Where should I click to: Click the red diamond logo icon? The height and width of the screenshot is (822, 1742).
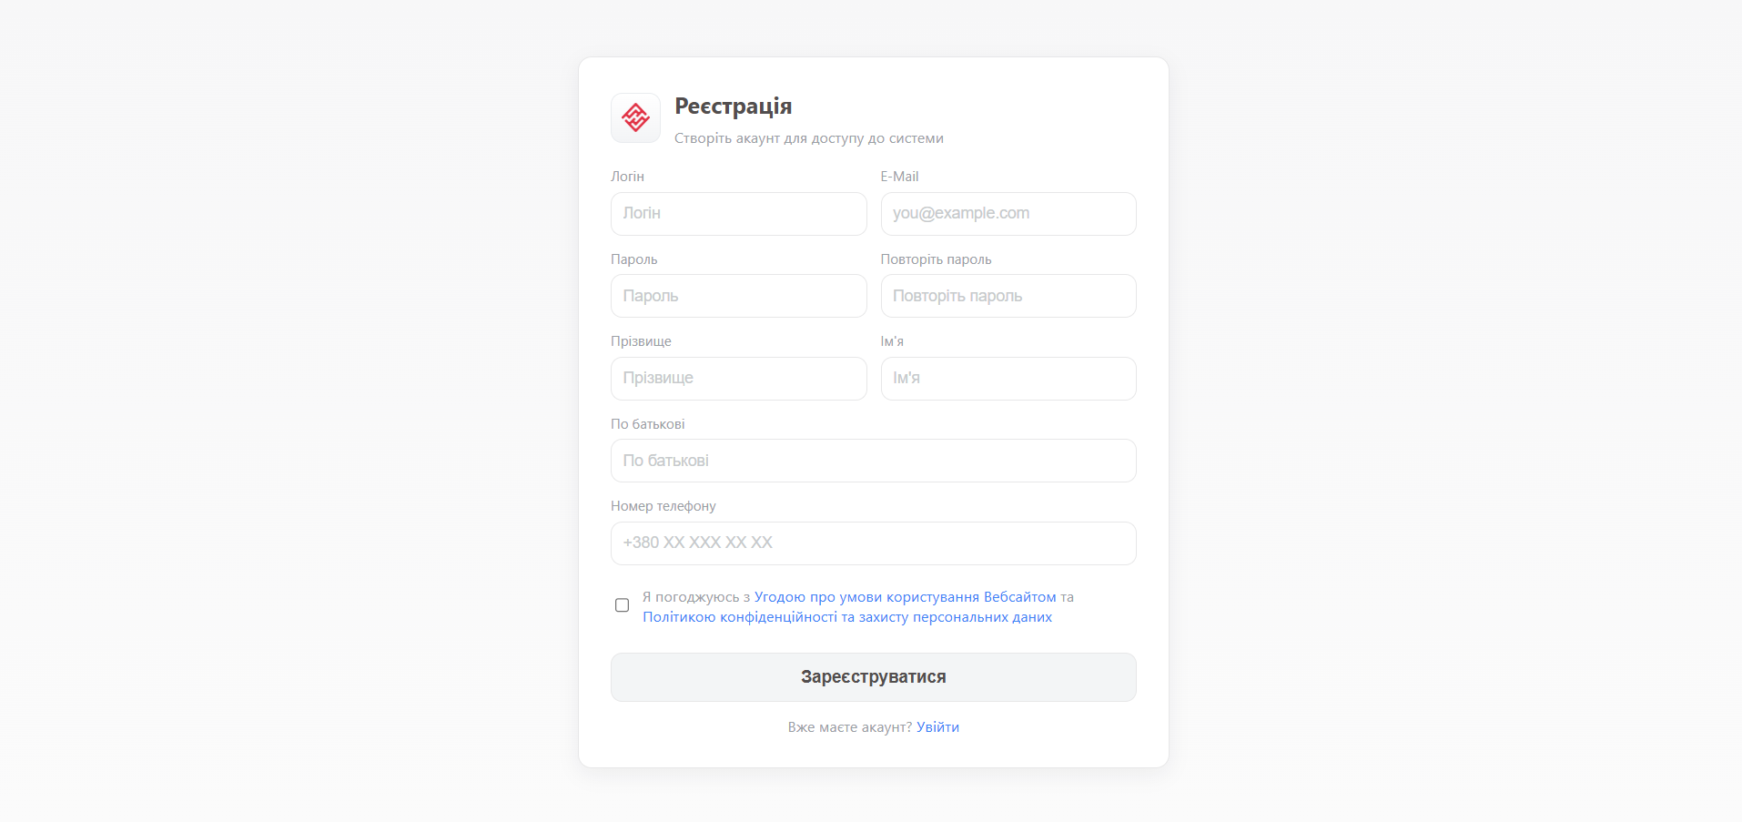[635, 117]
